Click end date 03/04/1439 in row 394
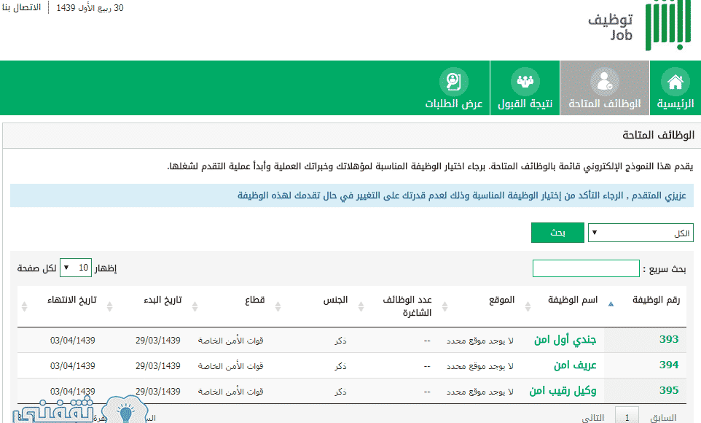The image size is (701, 423). point(72,365)
